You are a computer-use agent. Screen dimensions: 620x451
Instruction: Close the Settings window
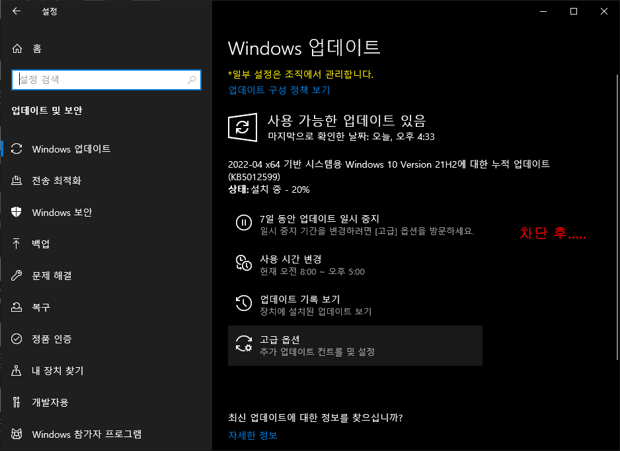tap(603, 11)
